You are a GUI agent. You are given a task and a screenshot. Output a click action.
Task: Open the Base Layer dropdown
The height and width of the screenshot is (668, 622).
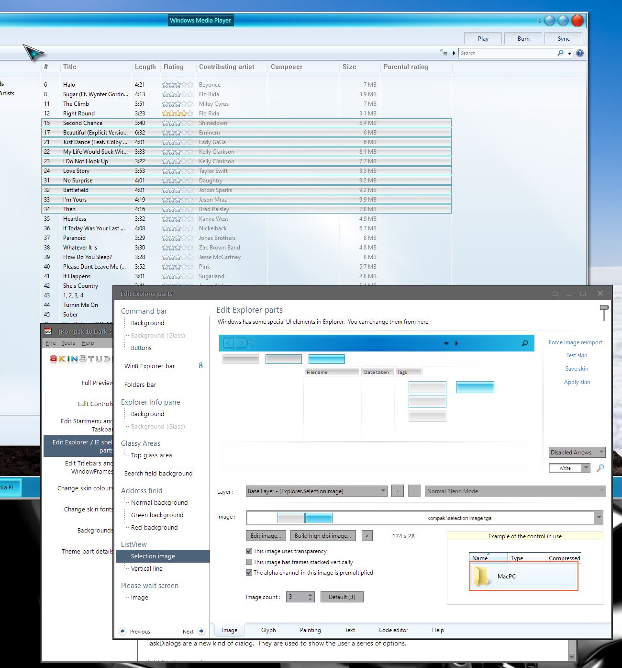316,491
